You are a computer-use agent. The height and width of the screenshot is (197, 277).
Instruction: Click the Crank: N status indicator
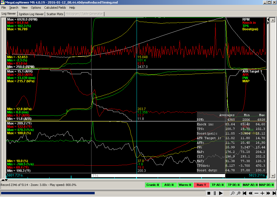(153, 185)
